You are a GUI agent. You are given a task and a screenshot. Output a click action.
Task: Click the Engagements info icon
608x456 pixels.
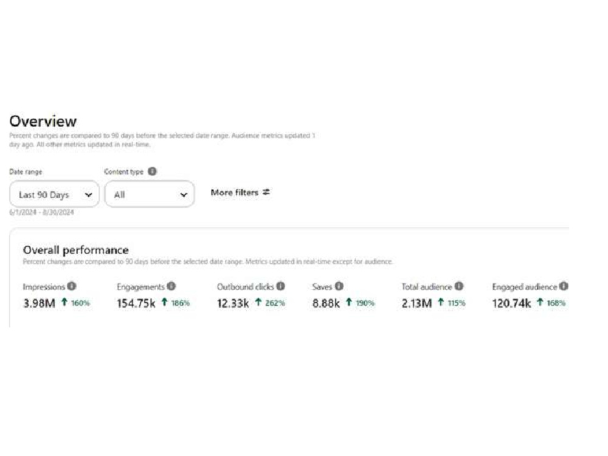(171, 286)
